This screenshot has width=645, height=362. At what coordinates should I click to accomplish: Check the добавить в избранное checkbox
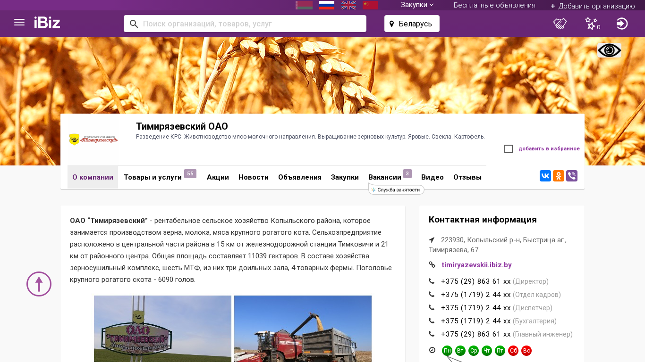click(x=509, y=149)
